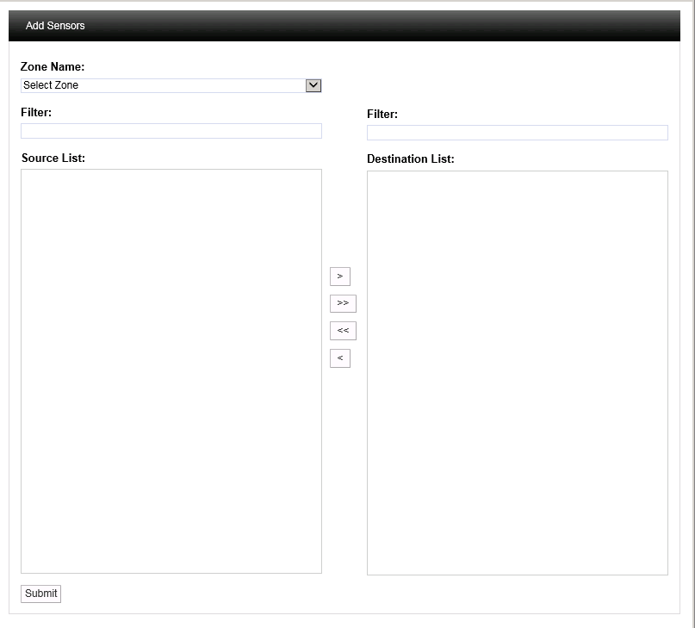This screenshot has width=695, height=628.
Task: Click the Destination List label
Action: 410,159
